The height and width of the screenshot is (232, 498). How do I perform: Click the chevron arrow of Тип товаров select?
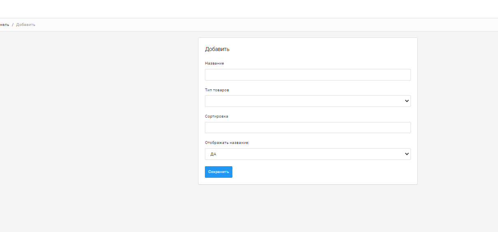click(407, 101)
